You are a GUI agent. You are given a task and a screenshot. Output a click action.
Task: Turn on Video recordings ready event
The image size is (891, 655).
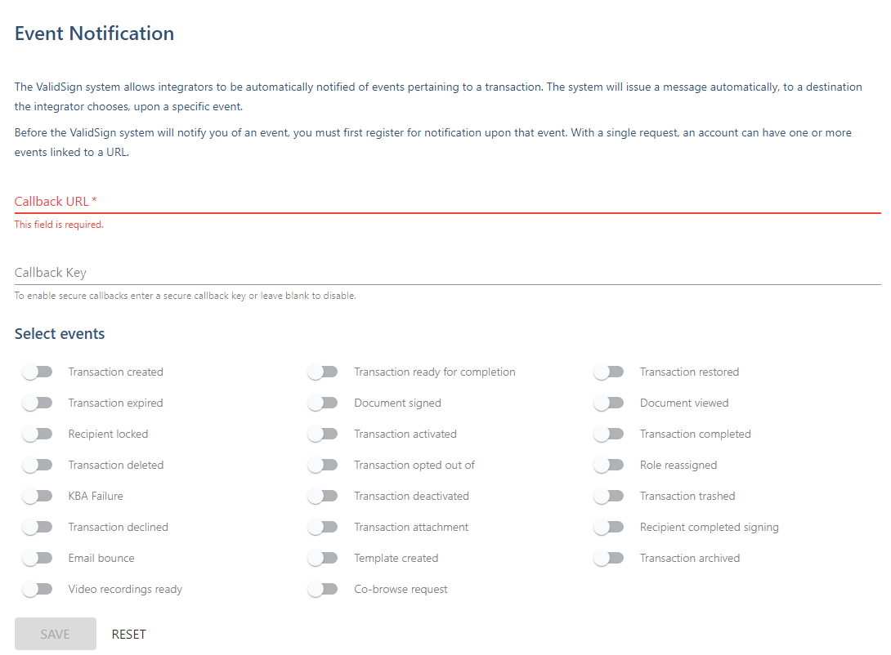click(x=38, y=589)
